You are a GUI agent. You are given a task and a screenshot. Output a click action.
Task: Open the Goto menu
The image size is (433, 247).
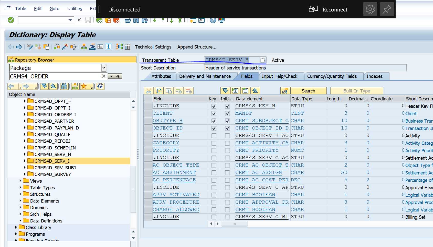click(54, 9)
